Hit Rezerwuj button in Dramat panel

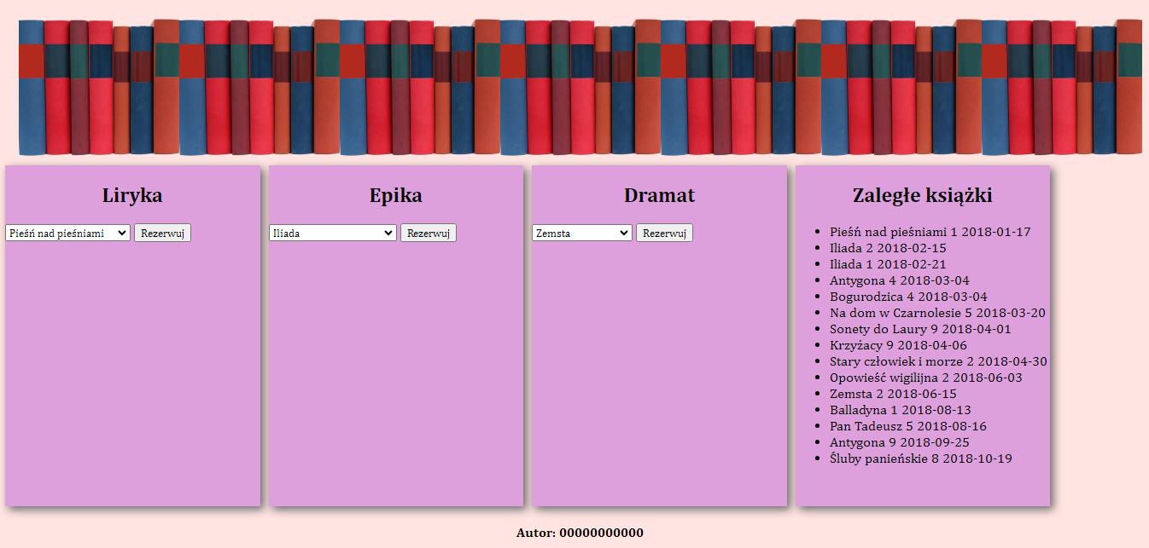click(x=663, y=233)
